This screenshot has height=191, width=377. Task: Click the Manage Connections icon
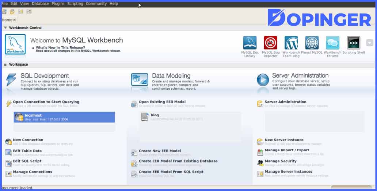pyautogui.click(x=8, y=174)
